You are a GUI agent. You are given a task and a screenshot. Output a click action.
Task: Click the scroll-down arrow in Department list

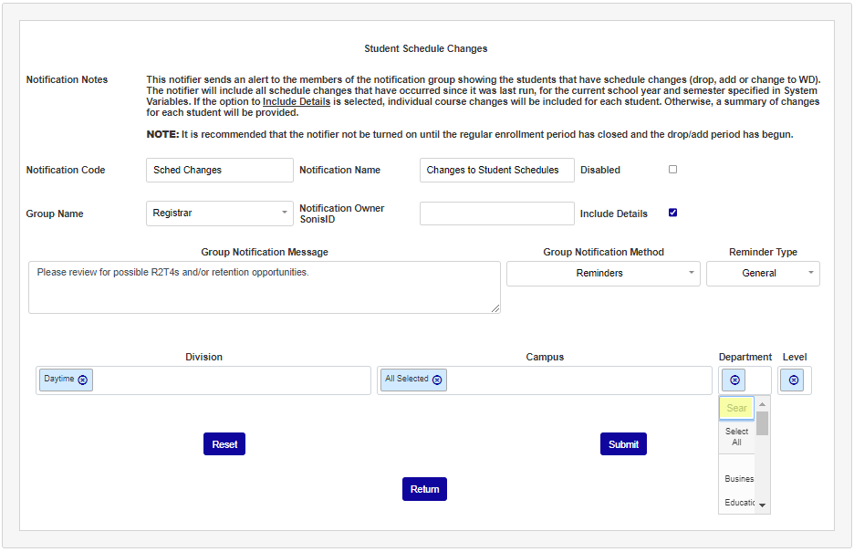coord(762,505)
